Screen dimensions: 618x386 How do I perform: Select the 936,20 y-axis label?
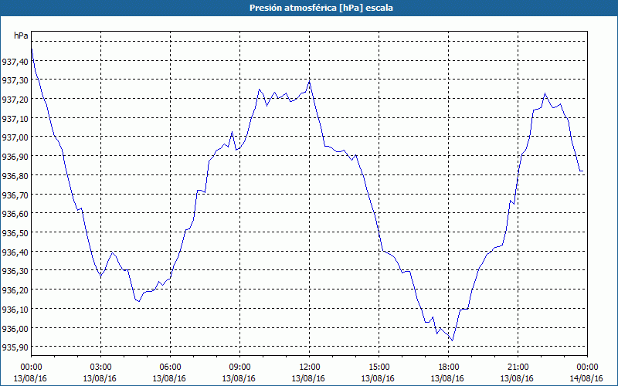coord(15,290)
